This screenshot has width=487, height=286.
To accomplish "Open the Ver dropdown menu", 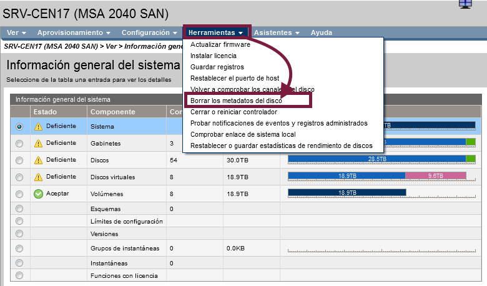I will pyautogui.click(x=17, y=32).
